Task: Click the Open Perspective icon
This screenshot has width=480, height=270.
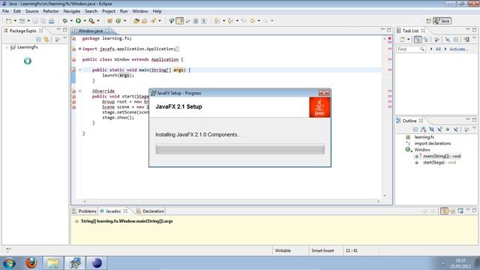Action: (428, 21)
